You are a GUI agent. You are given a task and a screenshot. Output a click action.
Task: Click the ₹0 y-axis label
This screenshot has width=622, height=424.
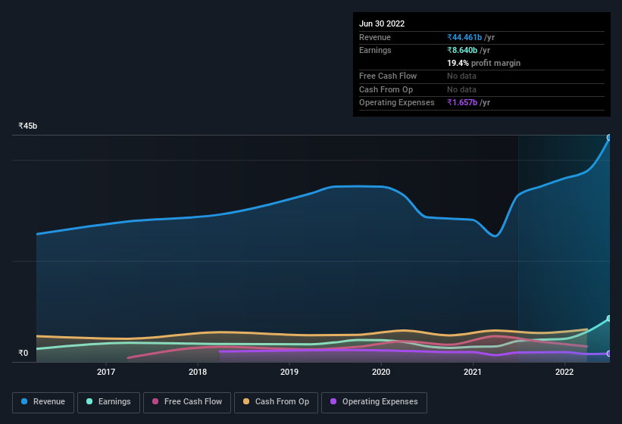click(23, 353)
